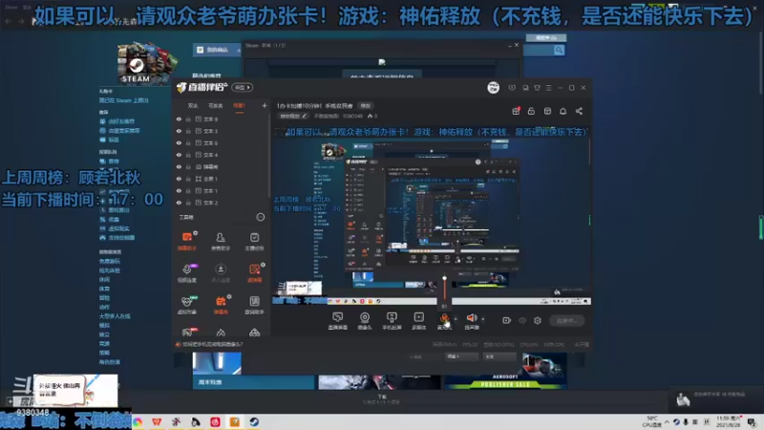Edit the stream category pencil tag
The width and height of the screenshot is (764, 430).
point(293,116)
